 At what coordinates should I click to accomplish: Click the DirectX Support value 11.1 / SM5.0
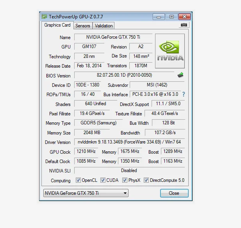[x=168, y=104]
